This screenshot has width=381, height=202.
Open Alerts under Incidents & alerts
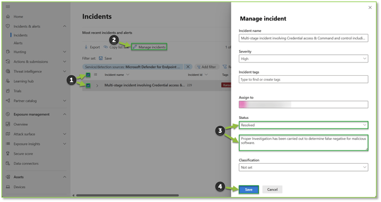[18, 43]
